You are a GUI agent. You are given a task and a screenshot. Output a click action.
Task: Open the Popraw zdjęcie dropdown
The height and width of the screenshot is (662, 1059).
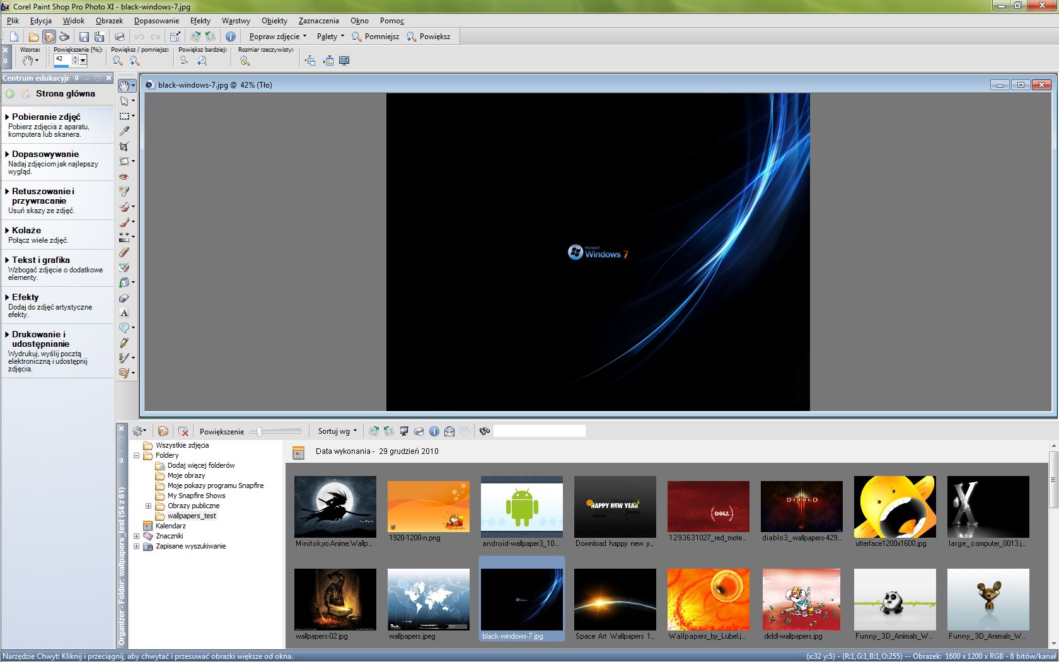[x=277, y=37]
